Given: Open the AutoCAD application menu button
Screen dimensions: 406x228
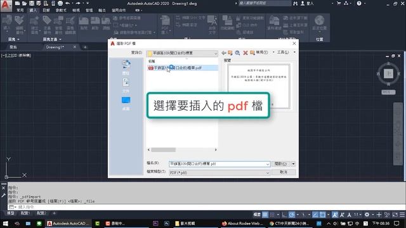Looking at the screenshot, I should [x=6, y=6].
